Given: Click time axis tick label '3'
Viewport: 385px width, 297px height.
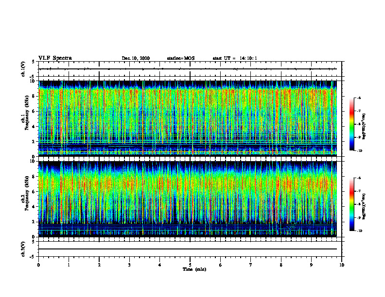Looking at the screenshot, I should point(129,265).
